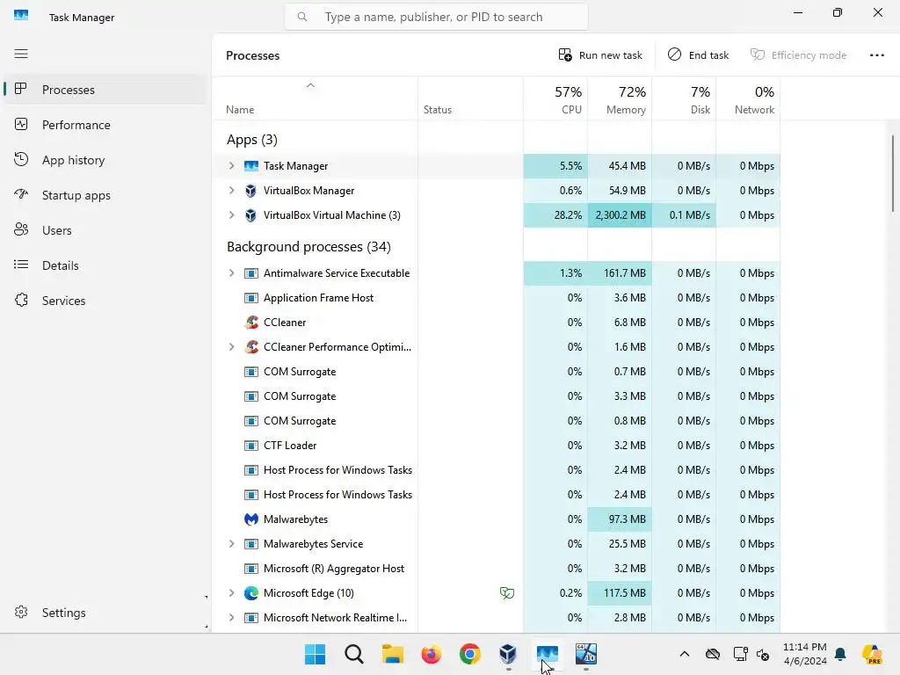
Task: Expand Microsoft Network Realtime group
Action: click(x=231, y=618)
